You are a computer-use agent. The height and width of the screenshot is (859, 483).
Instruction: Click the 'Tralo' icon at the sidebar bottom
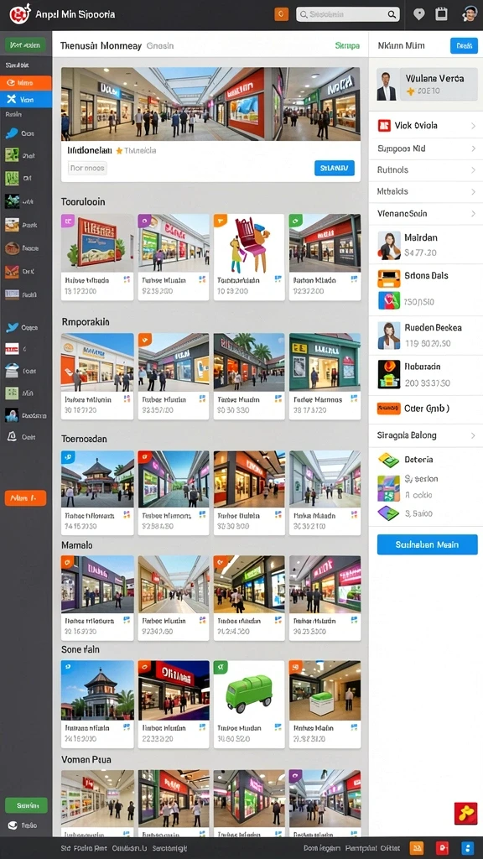click(12, 825)
